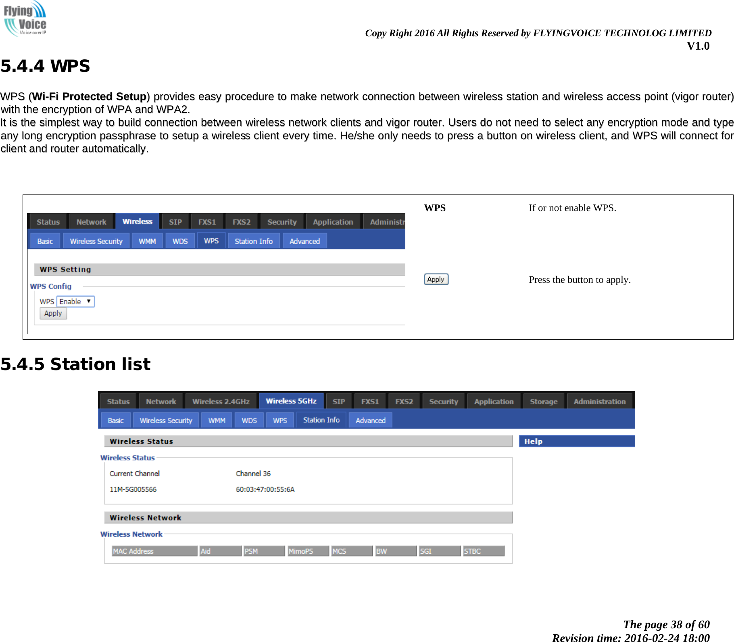Select the WDS sub-tab
The width and height of the screenshot is (734, 642).
click(x=248, y=420)
